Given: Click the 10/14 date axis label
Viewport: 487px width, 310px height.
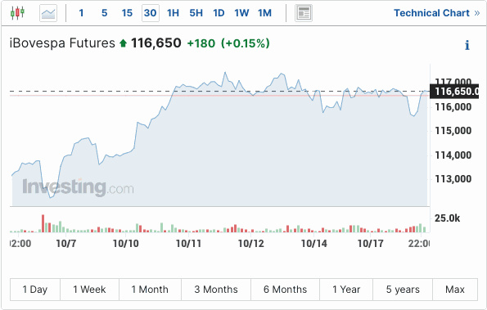Looking at the screenshot, I should [x=314, y=244].
